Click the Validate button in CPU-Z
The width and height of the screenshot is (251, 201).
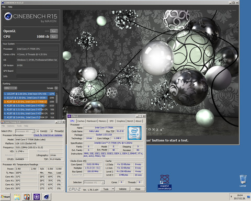click(122, 189)
